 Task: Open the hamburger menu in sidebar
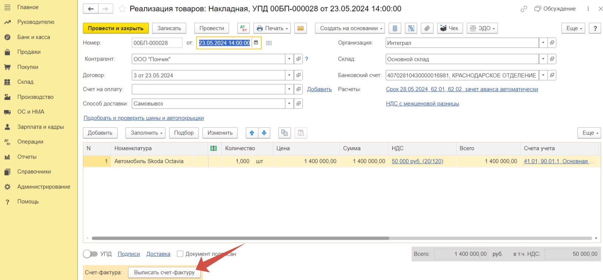7,7
